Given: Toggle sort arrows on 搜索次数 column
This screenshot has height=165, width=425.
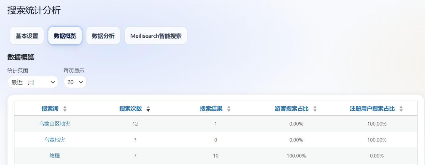Looking at the screenshot, I should point(148,109).
